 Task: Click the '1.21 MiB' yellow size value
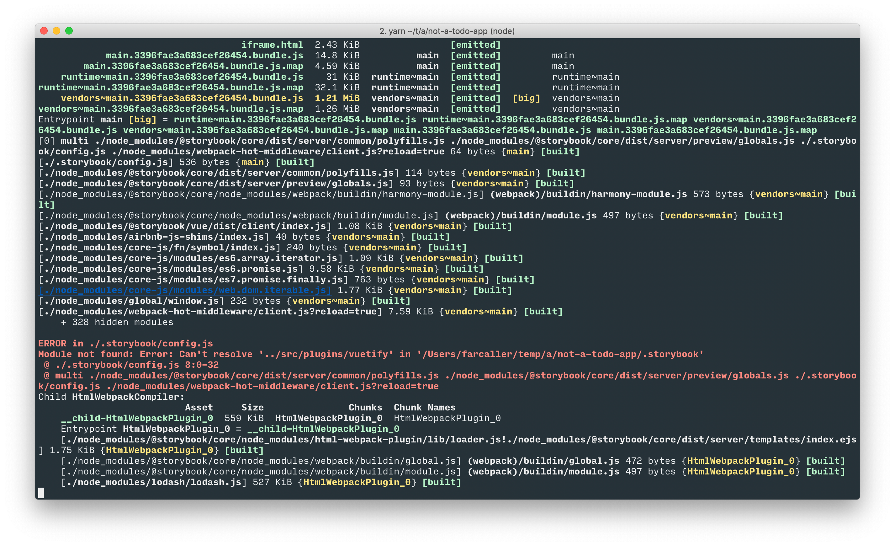coord(337,98)
